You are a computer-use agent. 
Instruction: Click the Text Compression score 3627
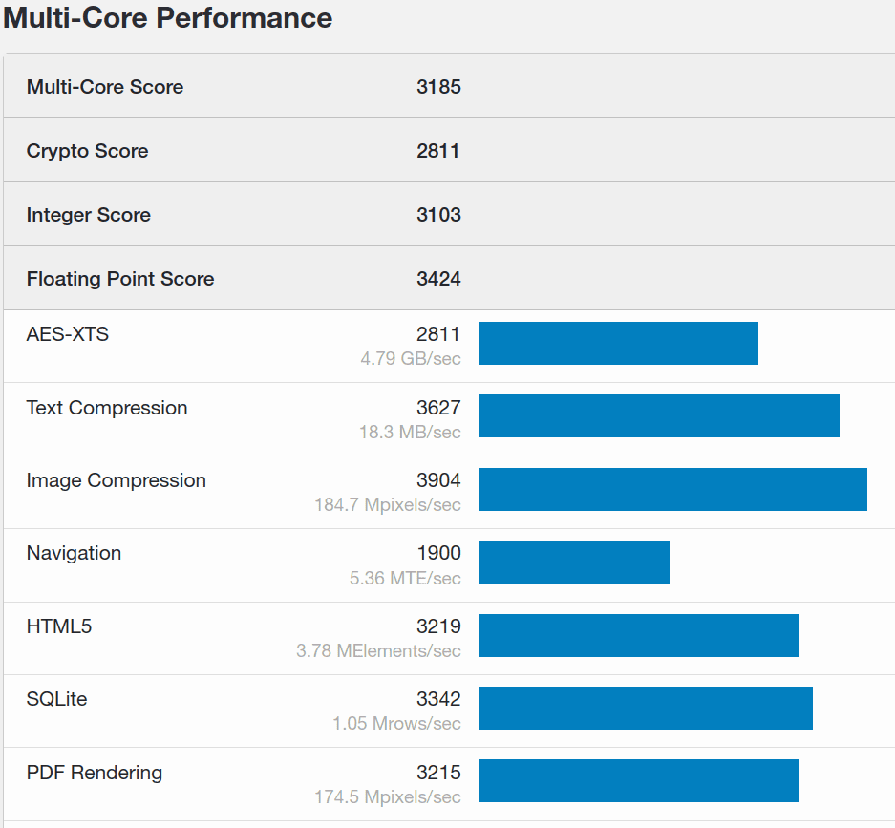[x=438, y=407]
